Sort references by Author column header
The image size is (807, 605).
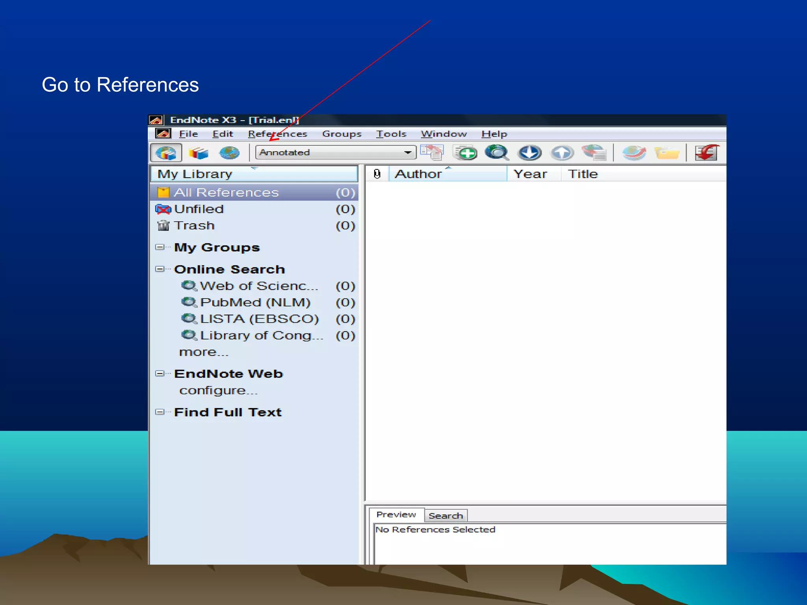click(x=418, y=174)
